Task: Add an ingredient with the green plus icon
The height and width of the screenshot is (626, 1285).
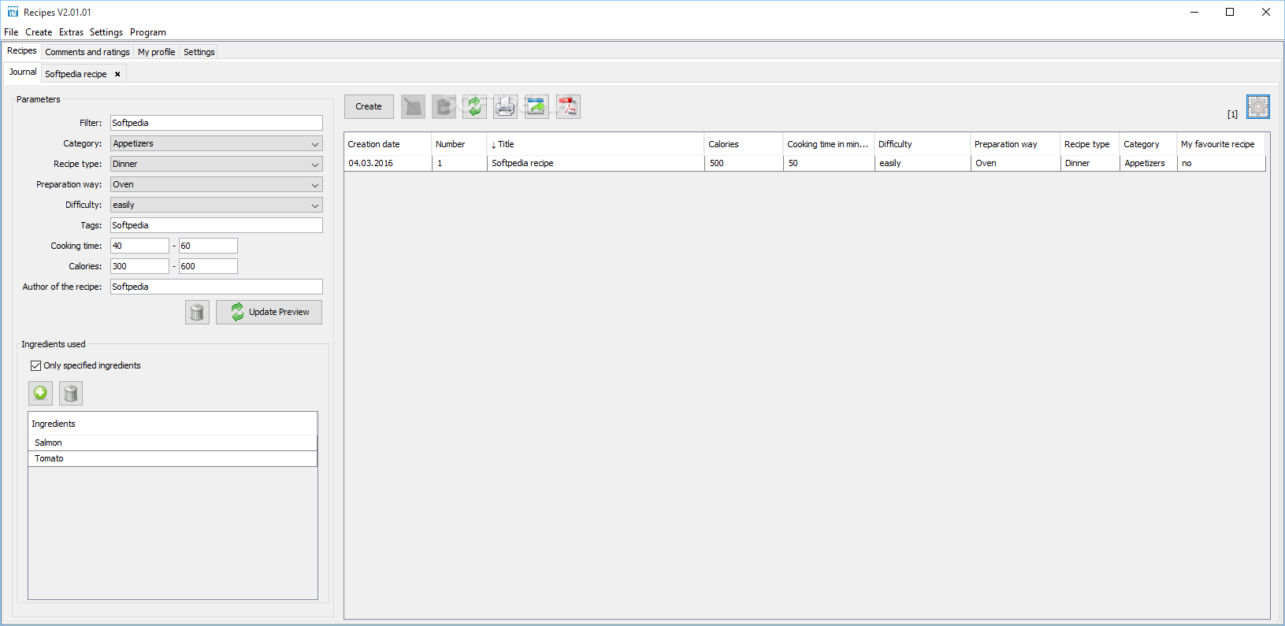Action: coord(40,393)
